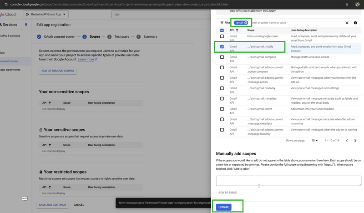Check the gmail.compose scope checkbox

(222, 57)
